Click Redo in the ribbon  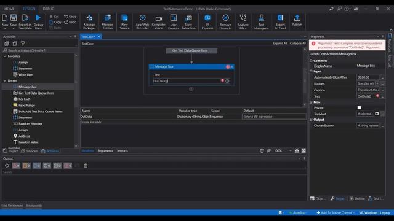click(x=70, y=22)
